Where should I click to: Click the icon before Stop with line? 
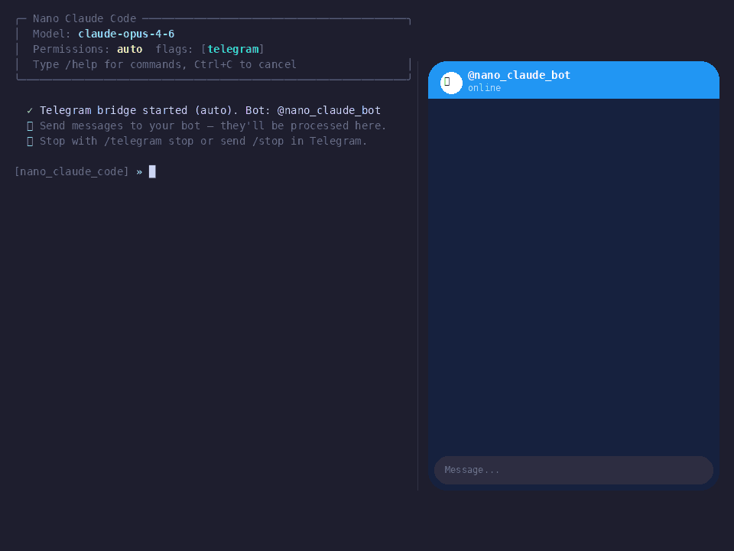30,142
